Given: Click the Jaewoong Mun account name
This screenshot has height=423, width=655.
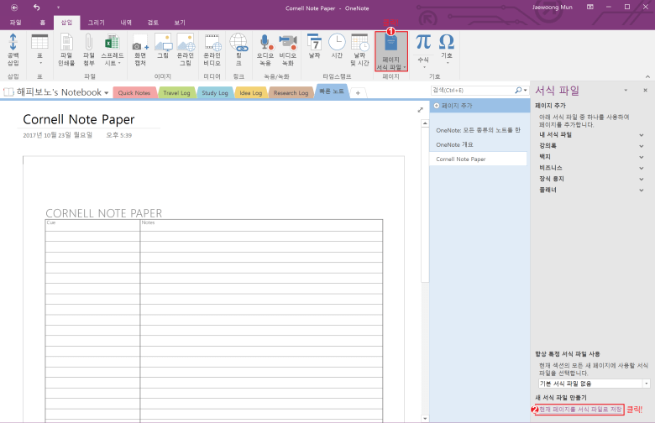Looking at the screenshot, I should 553,7.
